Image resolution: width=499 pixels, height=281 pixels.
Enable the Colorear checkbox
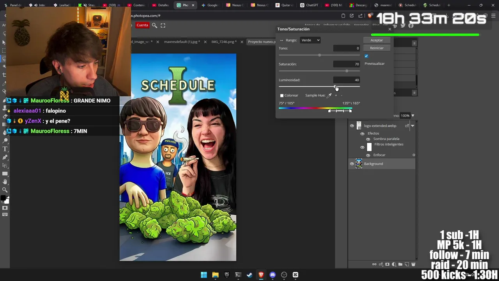[282, 96]
